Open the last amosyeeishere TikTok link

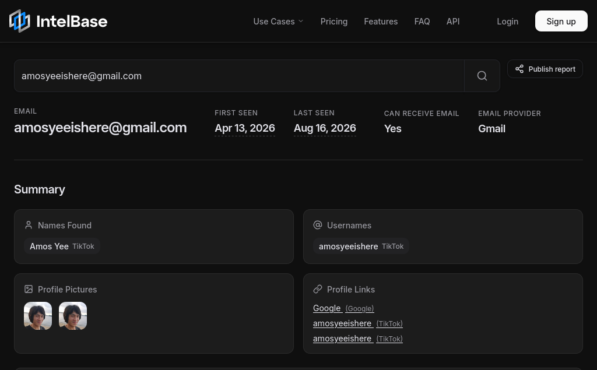pos(358,339)
